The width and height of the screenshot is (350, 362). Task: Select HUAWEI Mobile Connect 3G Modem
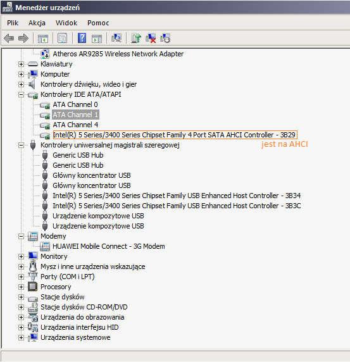pyautogui.click(x=109, y=246)
